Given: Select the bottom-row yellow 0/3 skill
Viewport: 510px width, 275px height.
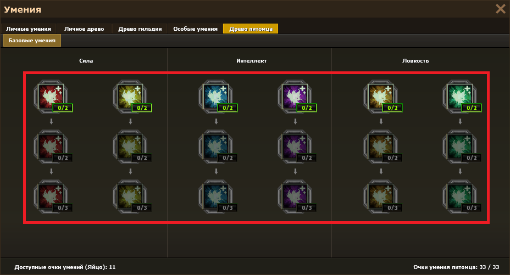Looking at the screenshot, I should tap(130, 197).
